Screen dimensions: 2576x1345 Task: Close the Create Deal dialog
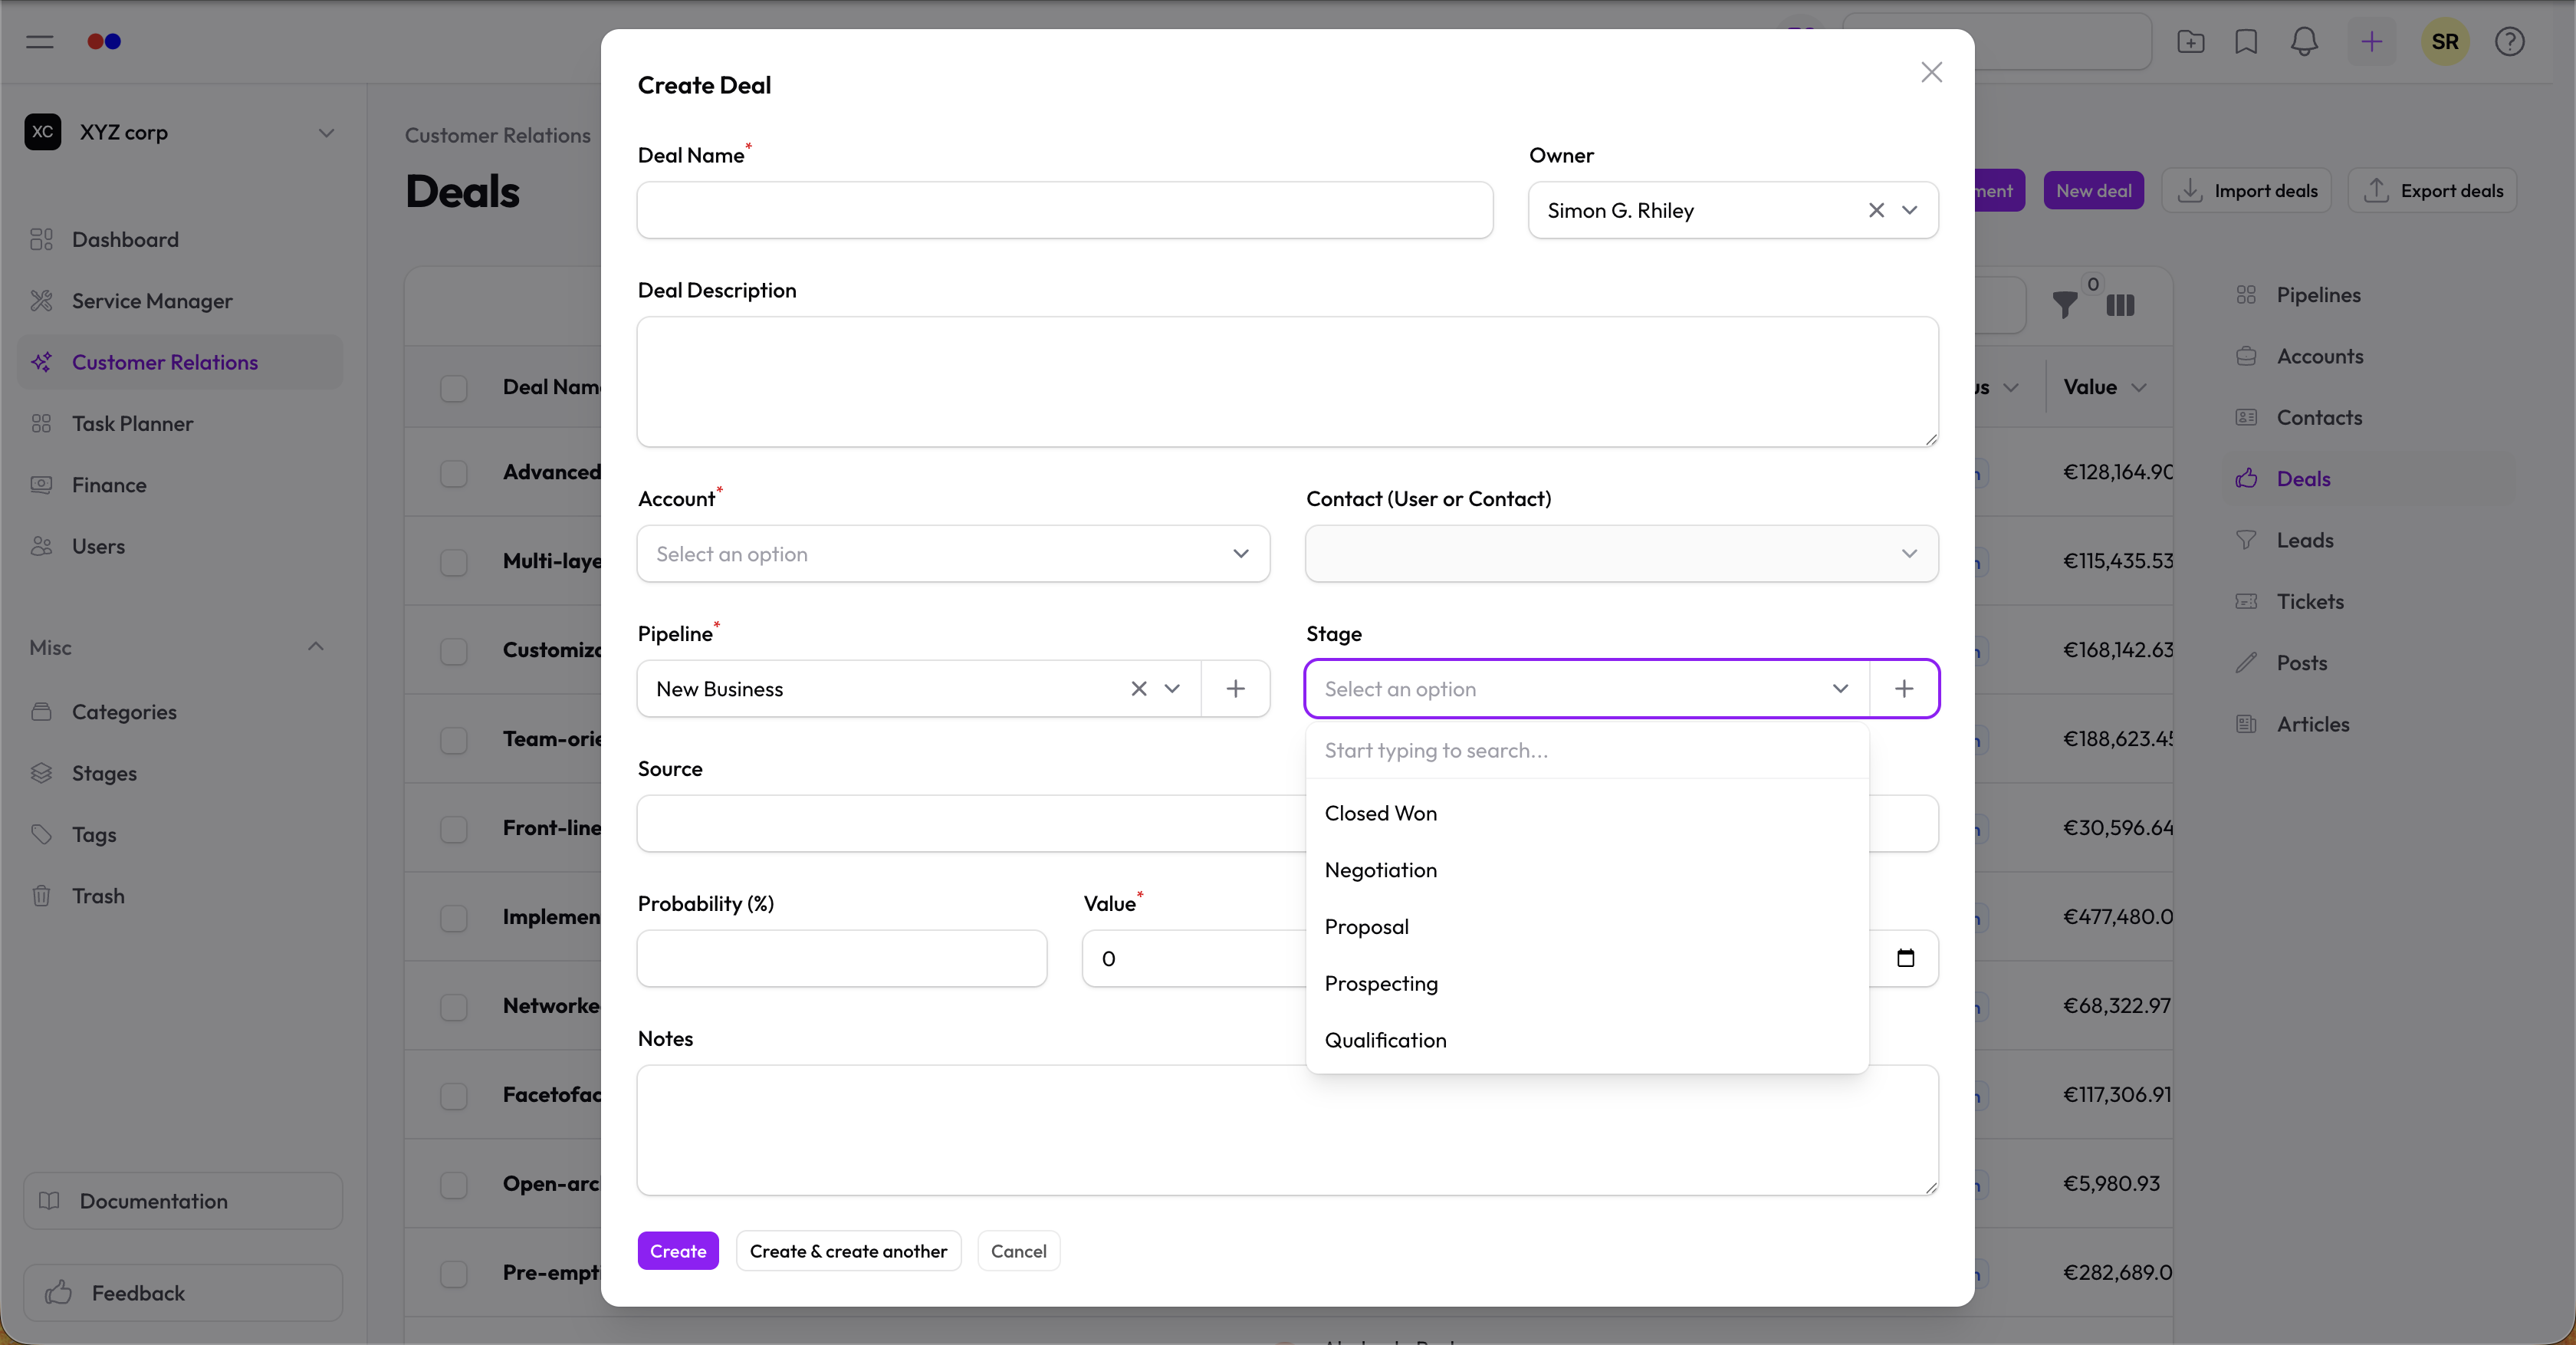click(1931, 72)
